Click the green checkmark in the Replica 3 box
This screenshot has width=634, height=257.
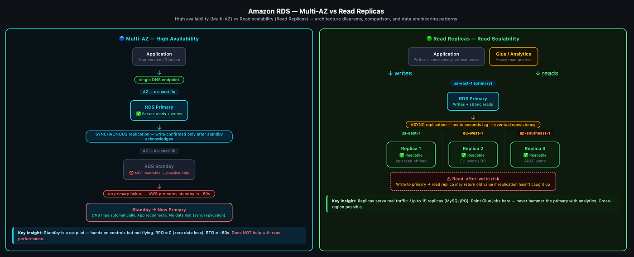point(526,155)
